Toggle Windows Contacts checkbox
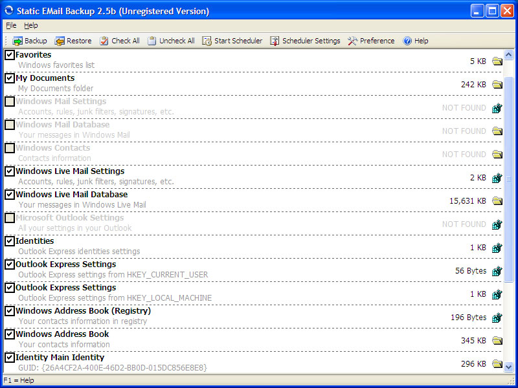This screenshot has height=388, width=518. tap(10, 148)
